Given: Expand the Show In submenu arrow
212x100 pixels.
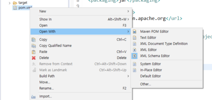Looking at the screenshot, I should [x=128, y=19].
